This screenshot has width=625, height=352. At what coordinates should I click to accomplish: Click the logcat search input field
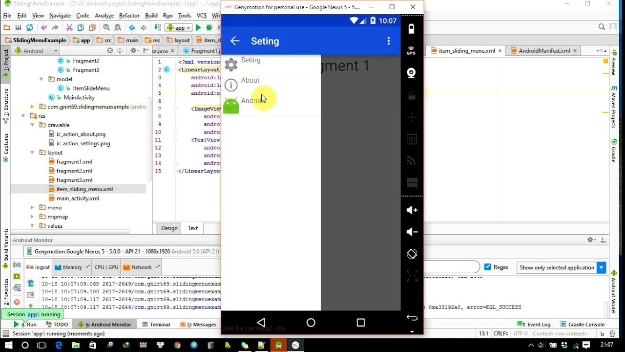click(x=452, y=267)
